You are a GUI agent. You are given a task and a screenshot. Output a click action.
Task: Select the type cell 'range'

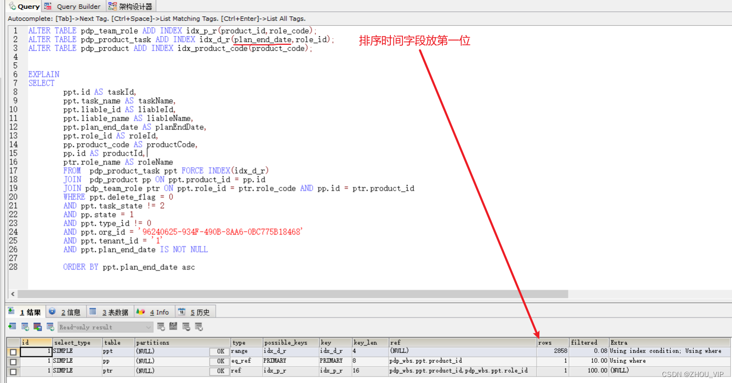246,352
